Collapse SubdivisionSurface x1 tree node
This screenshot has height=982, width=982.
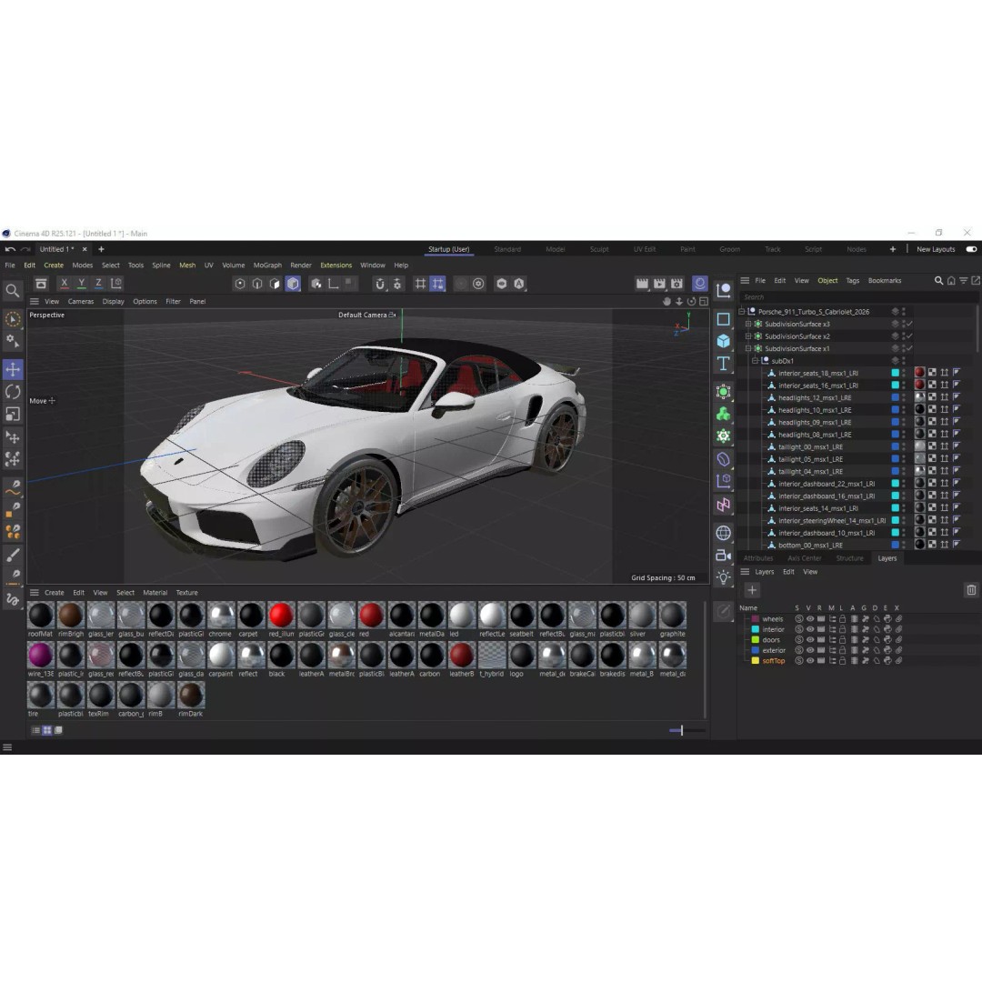click(x=747, y=348)
